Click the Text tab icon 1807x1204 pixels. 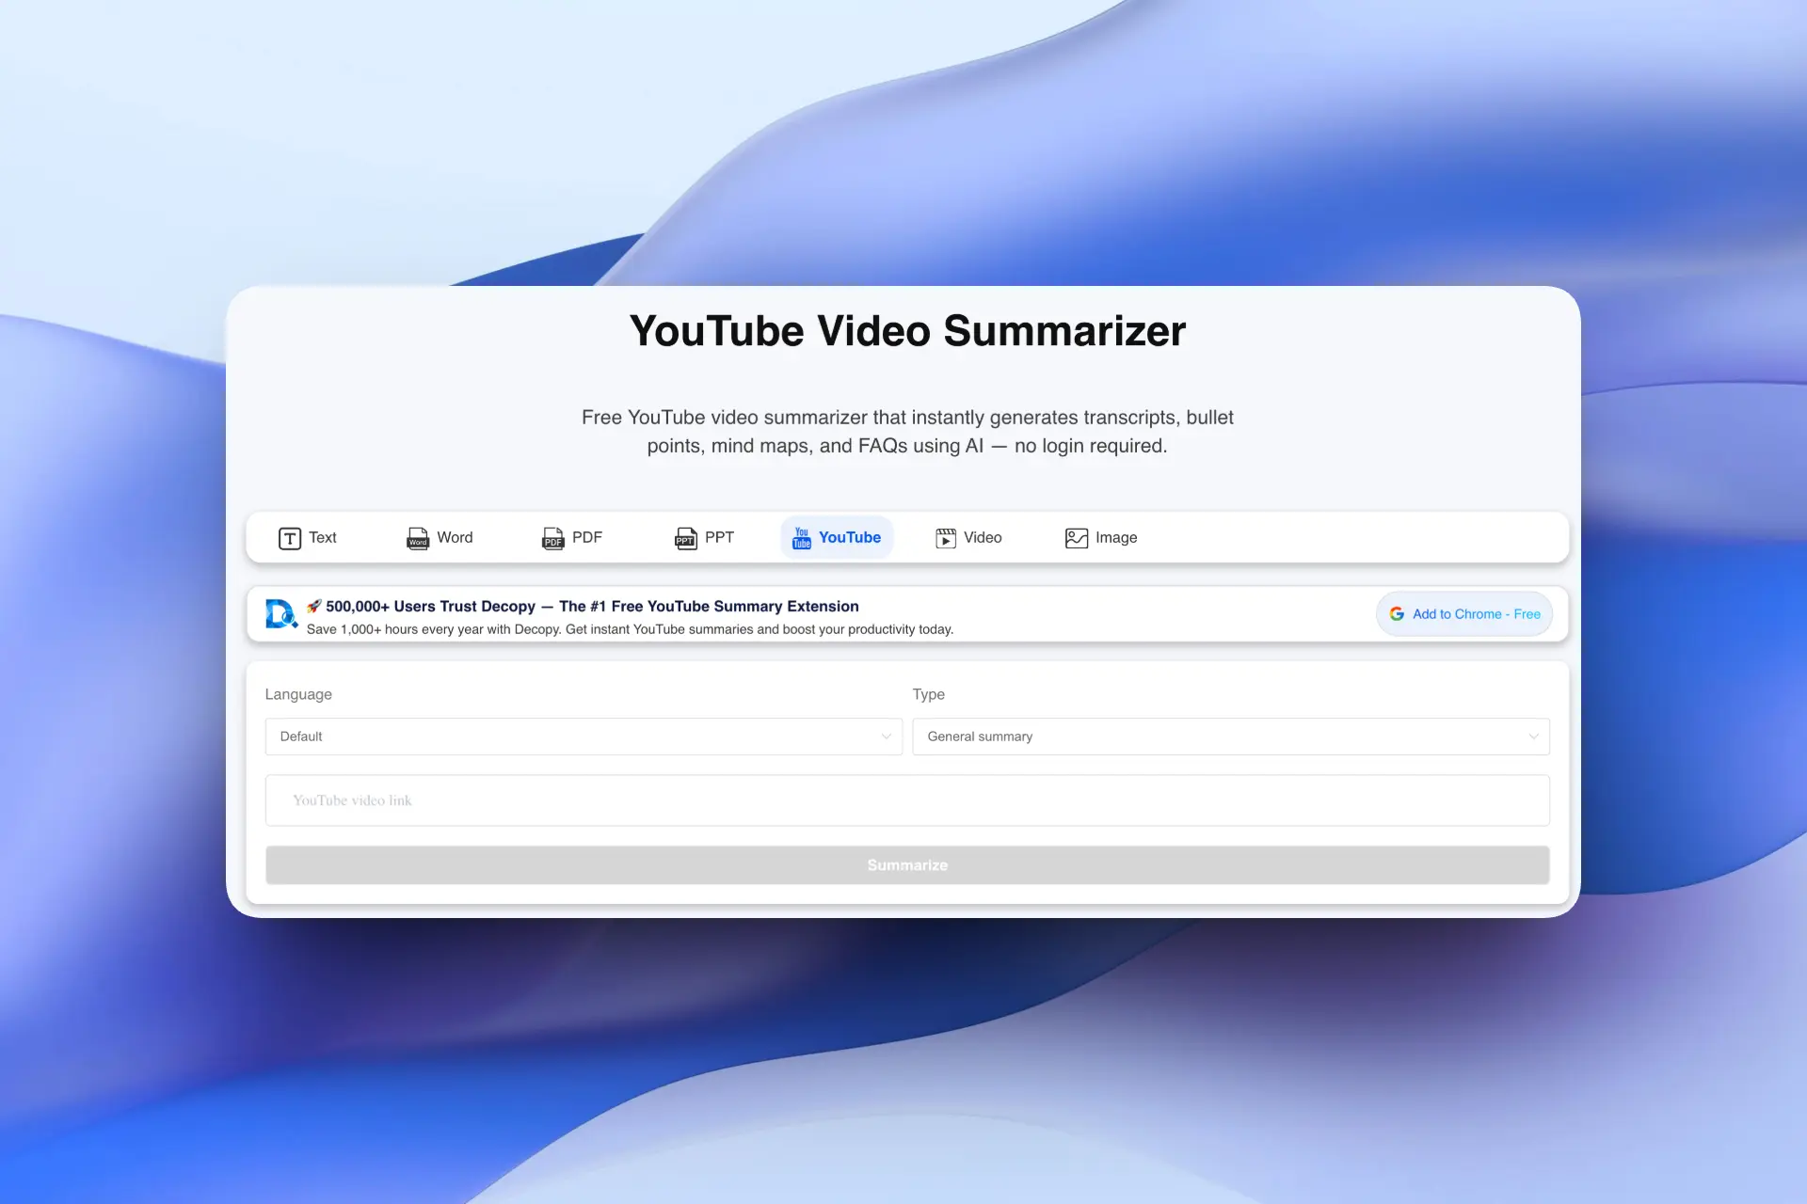click(289, 538)
